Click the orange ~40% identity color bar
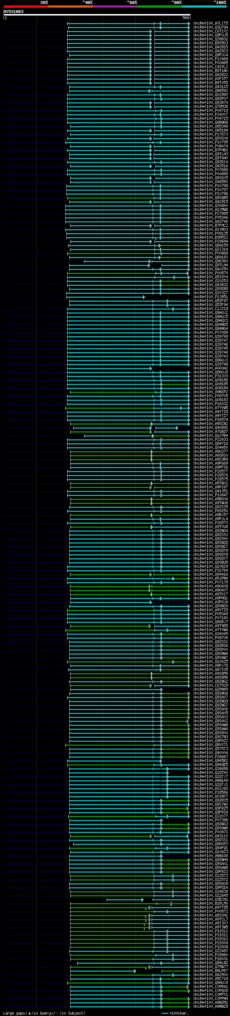The width and height of the screenshot is (230, 1016). click(x=70, y=6)
